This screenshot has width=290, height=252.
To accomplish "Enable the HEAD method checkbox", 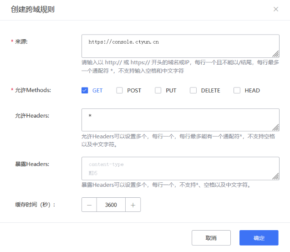I will click(237, 90).
